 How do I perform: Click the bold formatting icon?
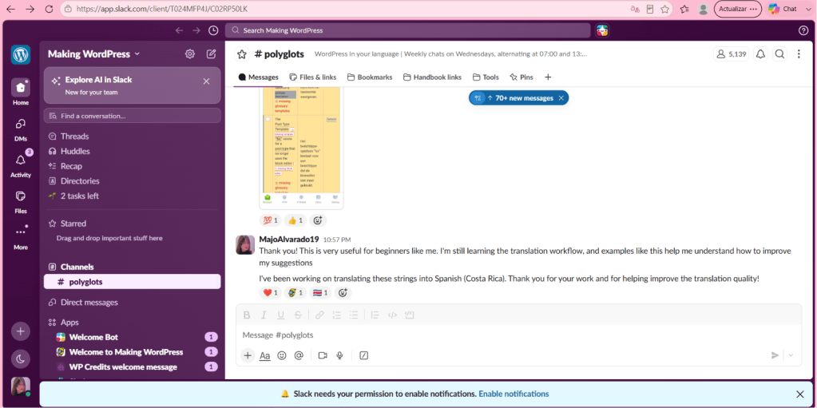(247, 315)
